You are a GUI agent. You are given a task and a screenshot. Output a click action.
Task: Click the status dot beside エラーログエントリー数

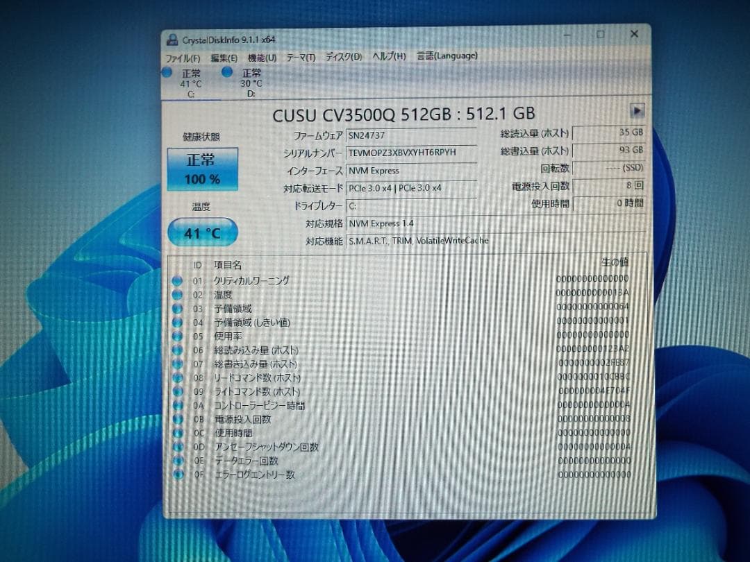tap(178, 475)
